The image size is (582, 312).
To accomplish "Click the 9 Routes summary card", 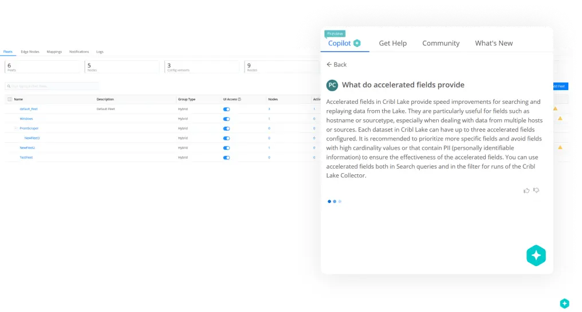I will click(x=282, y=67).
